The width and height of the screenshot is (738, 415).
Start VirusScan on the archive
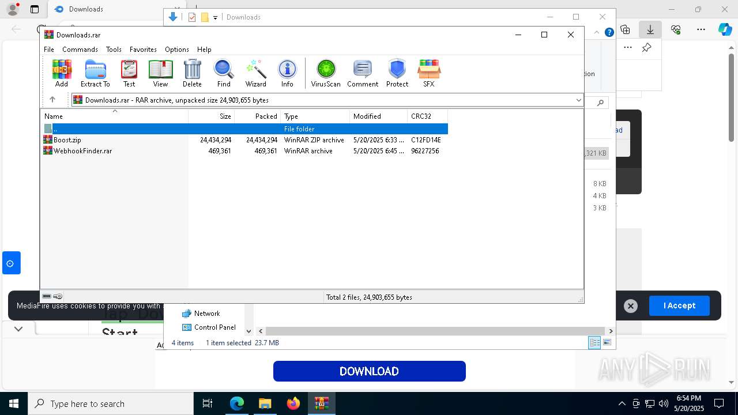coord(326,73)
